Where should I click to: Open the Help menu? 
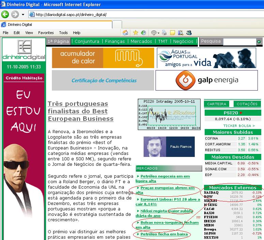[76, 33]
